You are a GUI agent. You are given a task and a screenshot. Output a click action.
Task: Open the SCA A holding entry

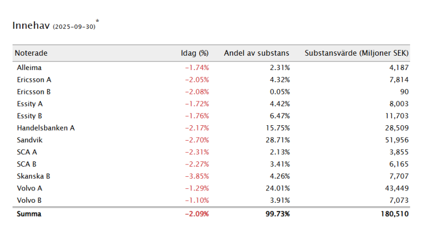point(27,152)
